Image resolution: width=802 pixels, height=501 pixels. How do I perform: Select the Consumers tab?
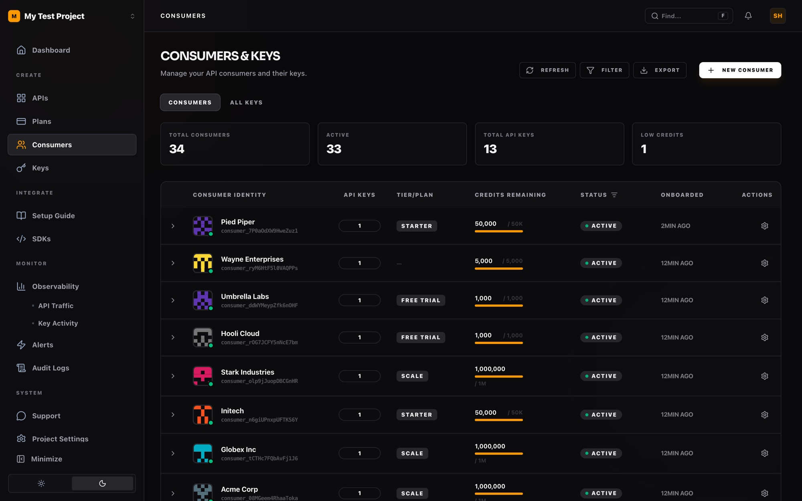(190, 103)
